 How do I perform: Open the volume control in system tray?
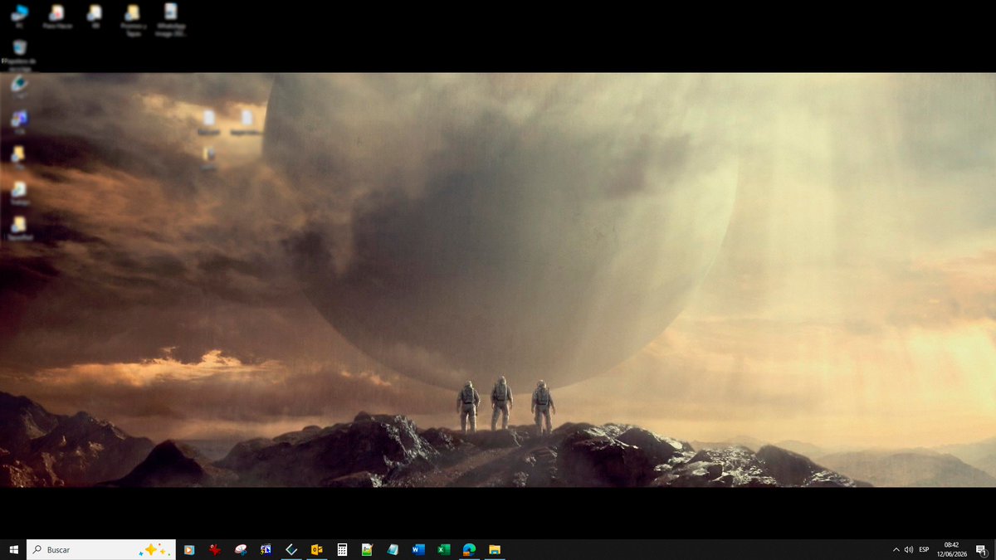[909, 549]
